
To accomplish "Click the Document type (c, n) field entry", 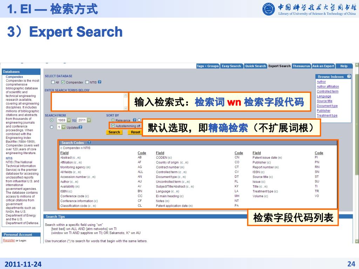I will (x=171, y=177).
